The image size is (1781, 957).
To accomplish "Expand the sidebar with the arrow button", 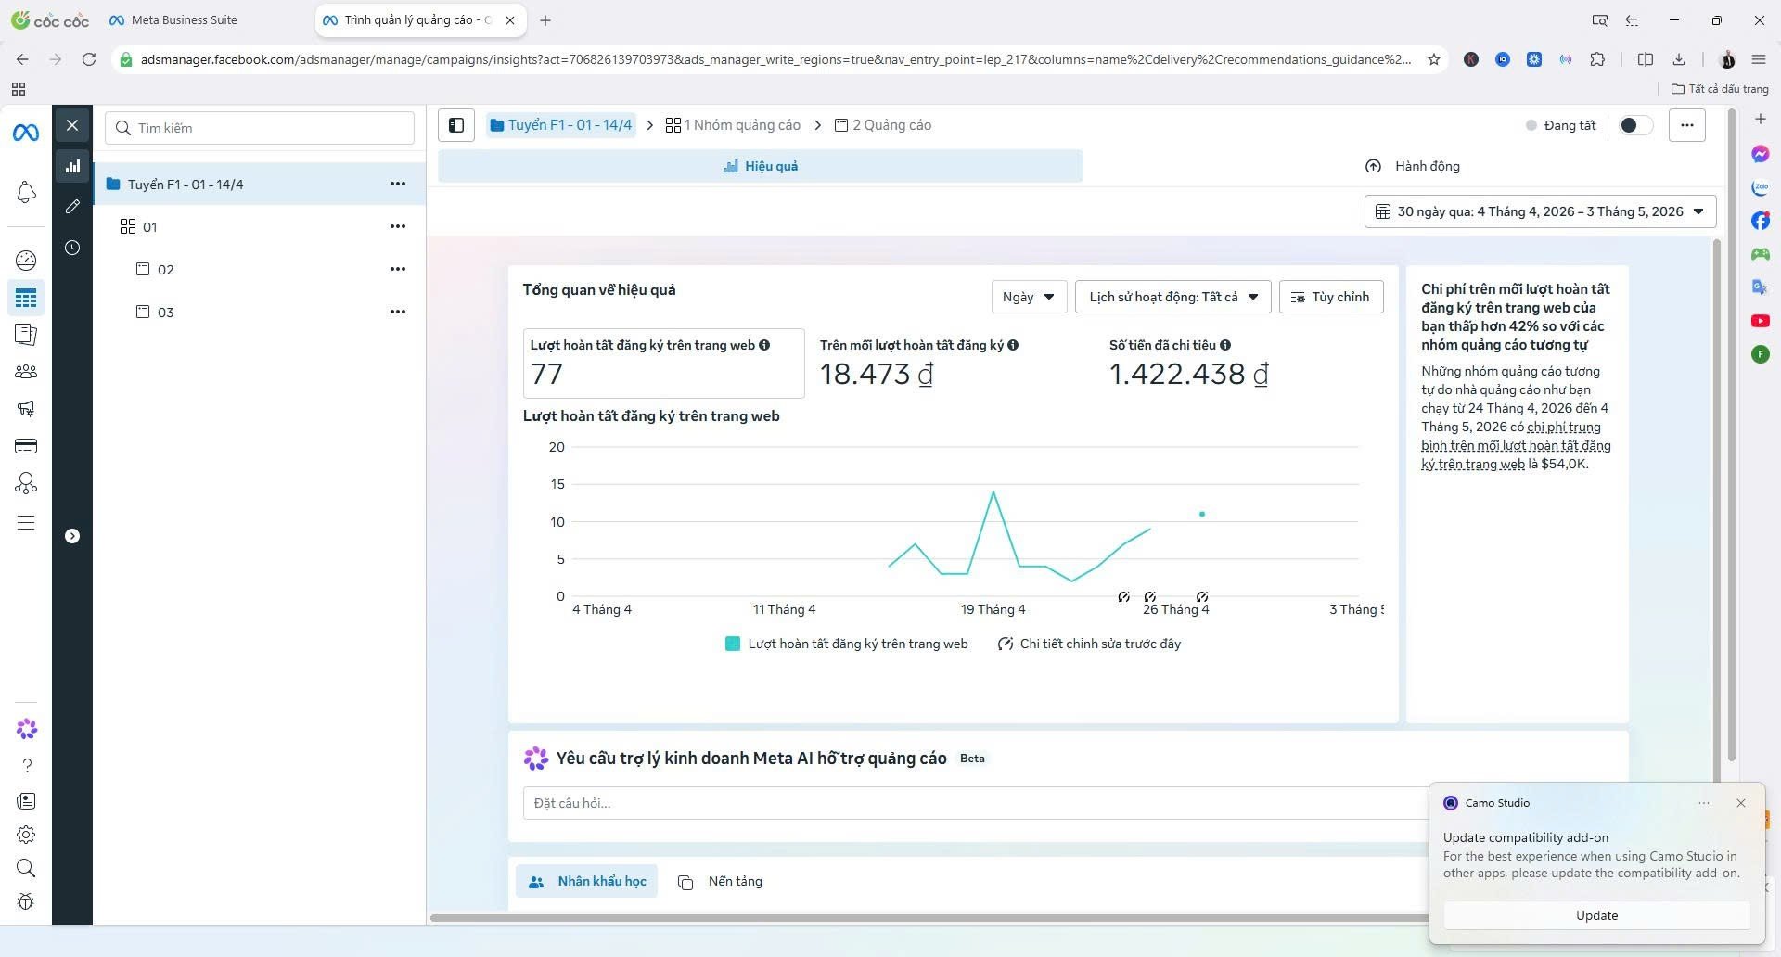I will [72, 536].
